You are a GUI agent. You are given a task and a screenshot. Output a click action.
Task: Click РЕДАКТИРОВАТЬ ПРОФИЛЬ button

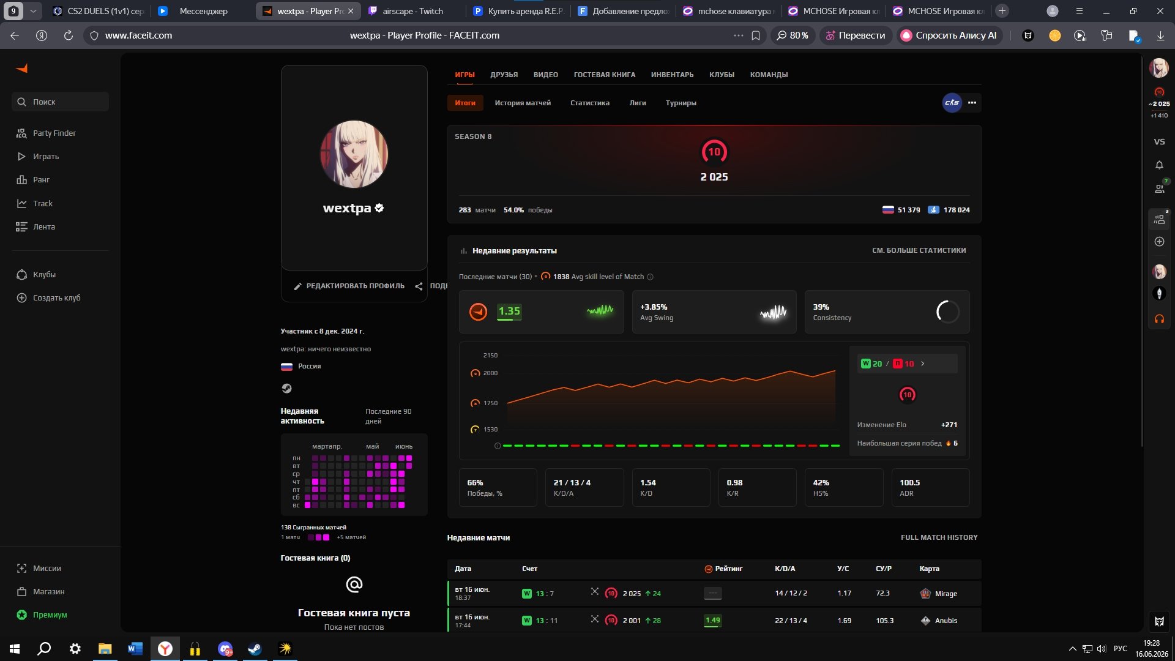pos(349,286)
